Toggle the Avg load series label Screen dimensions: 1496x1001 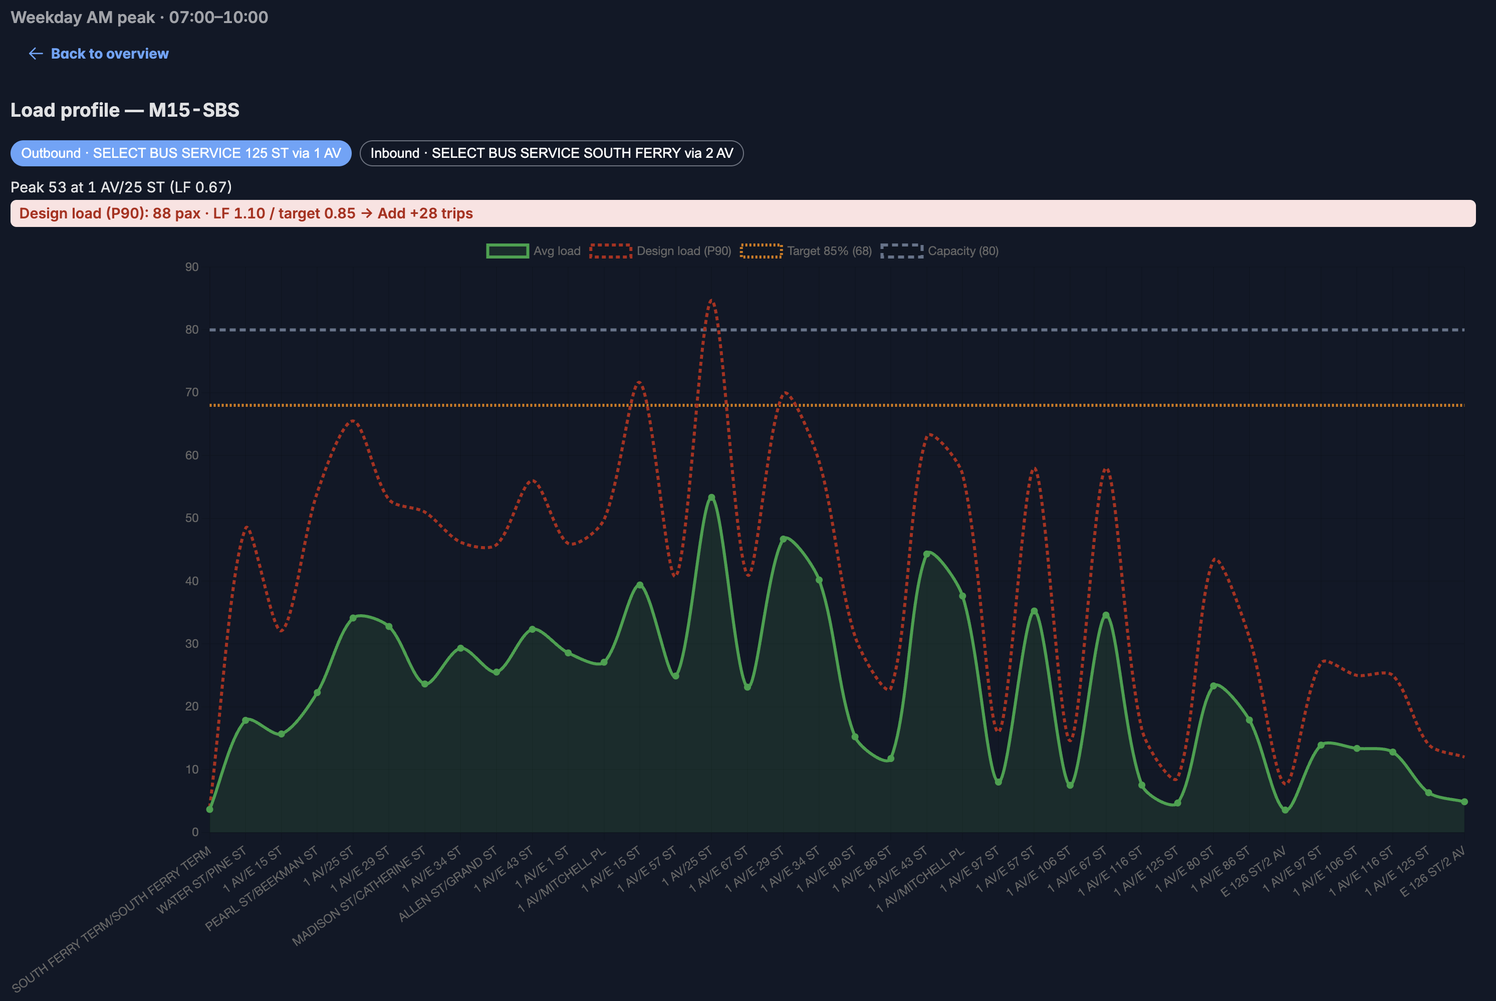[x=557, y=251]
